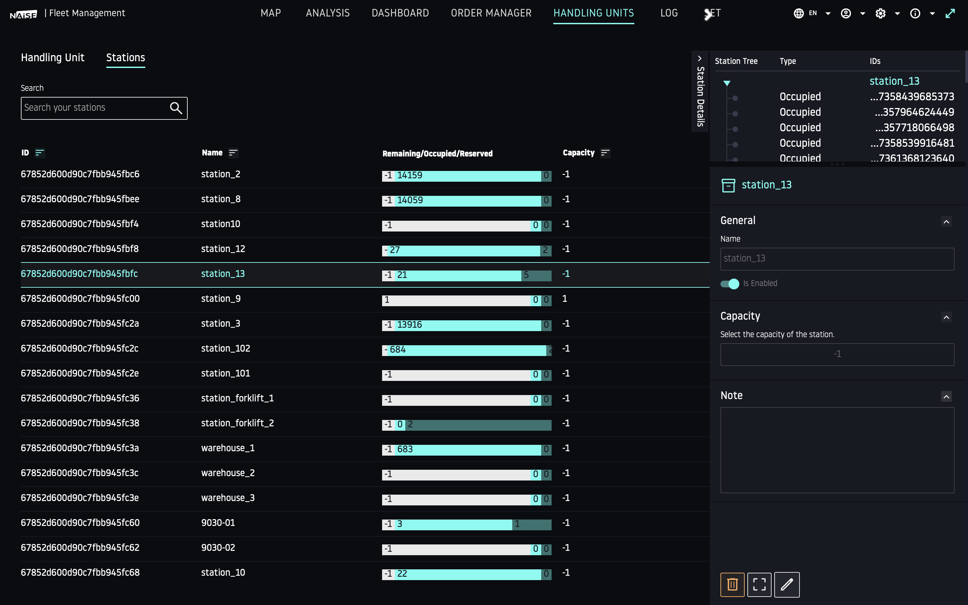Click the delete station trash icon

coord(732,584)
